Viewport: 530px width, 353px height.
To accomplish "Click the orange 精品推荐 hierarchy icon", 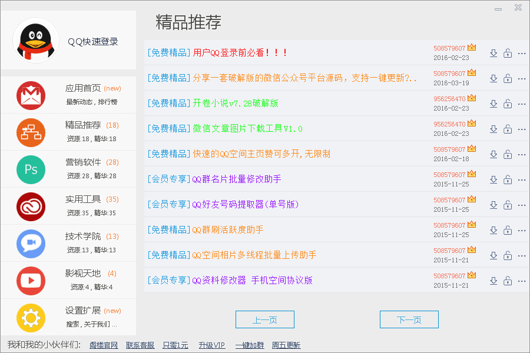I will click(31, 132).
